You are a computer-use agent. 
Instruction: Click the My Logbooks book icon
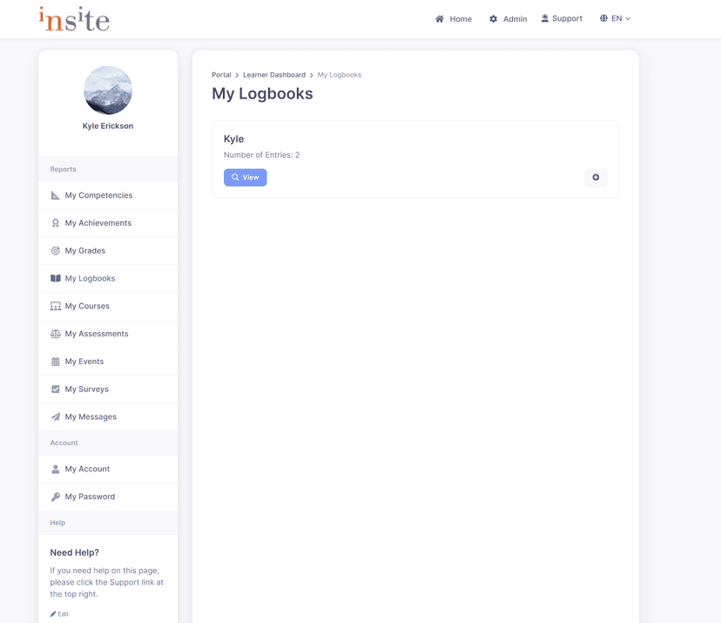56,279
